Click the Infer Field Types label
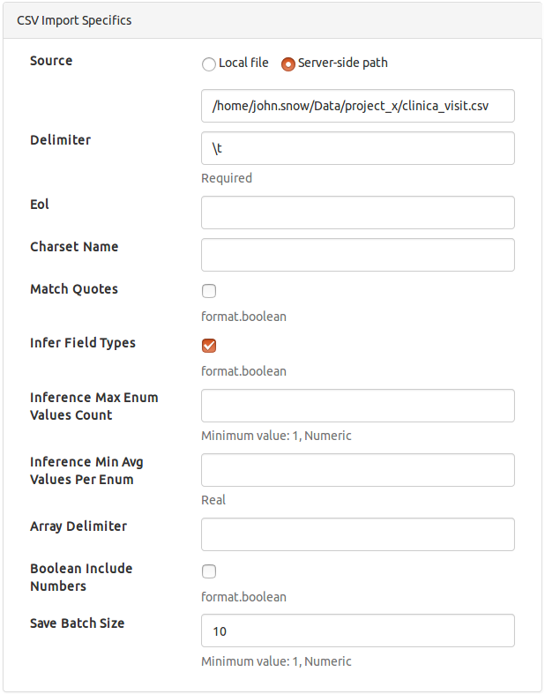 point(83,343)
